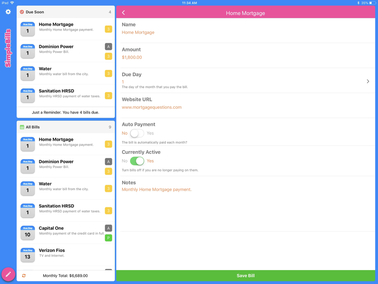Tap Due Day calendar icon for Sanitation HRSD in Due Soon

(x=28, y=96)
